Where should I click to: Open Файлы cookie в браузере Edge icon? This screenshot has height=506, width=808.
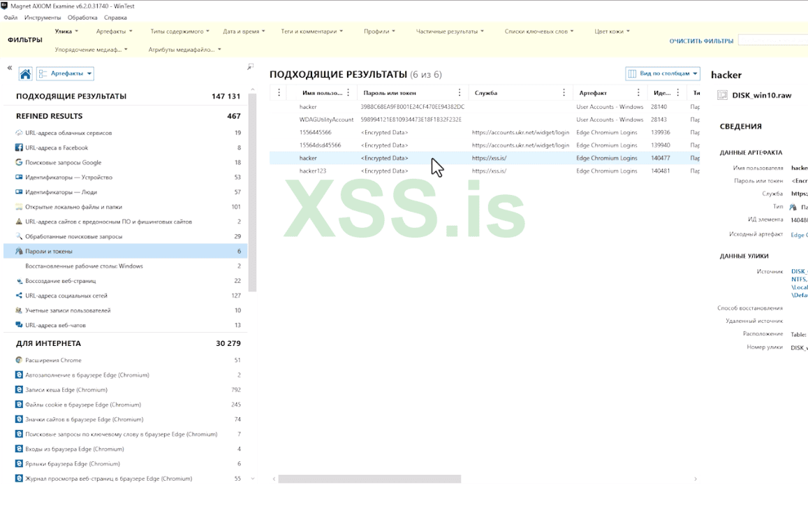(x=19, y=405)
